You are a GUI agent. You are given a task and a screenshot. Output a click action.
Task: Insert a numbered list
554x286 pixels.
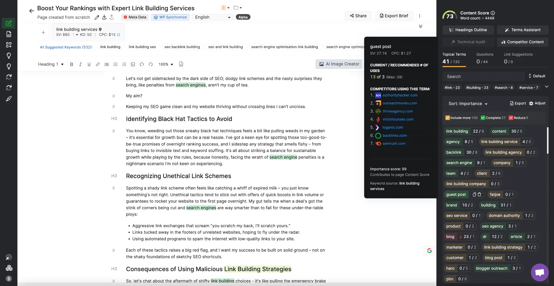pyautogui.click(x=115, y=64)
